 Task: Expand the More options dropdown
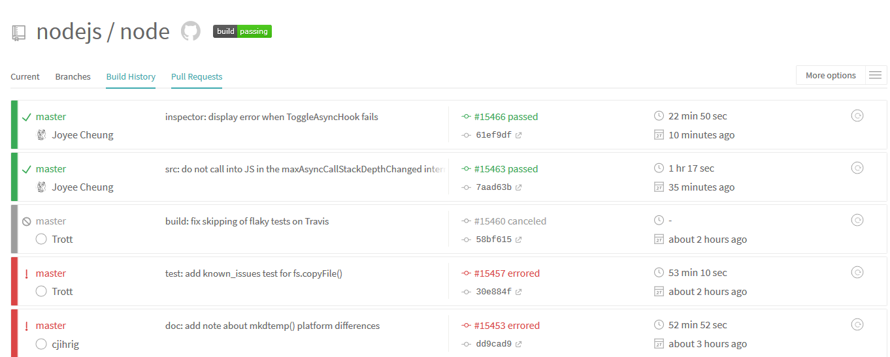tap(830, 76)
